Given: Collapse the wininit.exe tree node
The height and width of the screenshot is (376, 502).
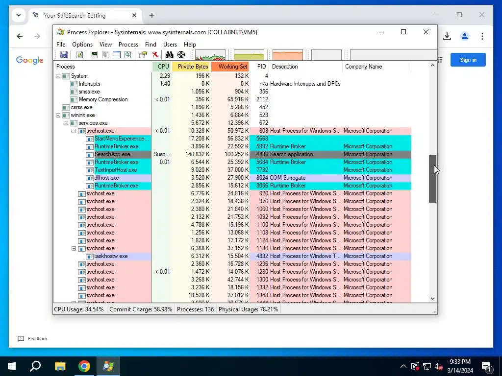Looking at the screenshot, I should tap(58, 115).
